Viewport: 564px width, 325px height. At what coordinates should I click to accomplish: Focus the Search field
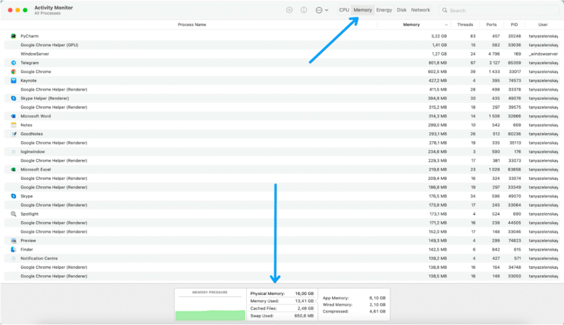[499, 10]
